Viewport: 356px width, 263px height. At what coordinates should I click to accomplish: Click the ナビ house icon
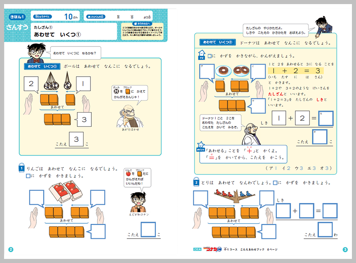pos(201,55)
